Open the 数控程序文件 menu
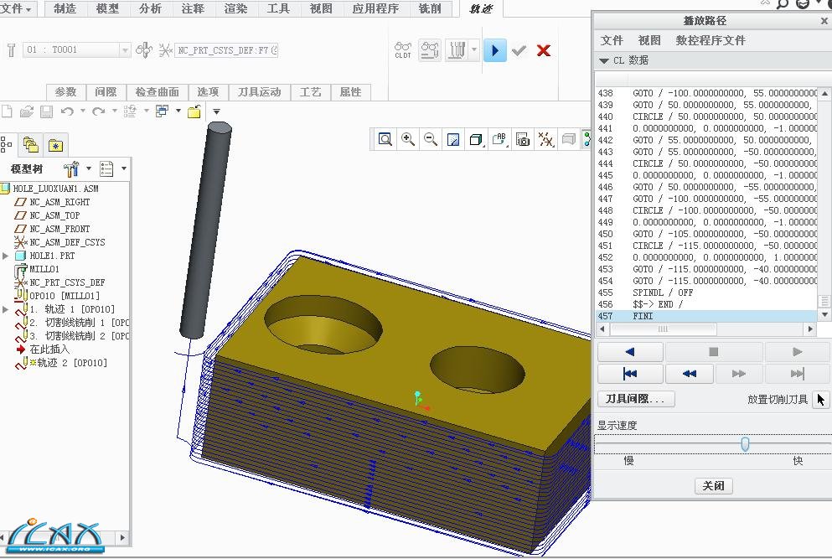Viewport: 832px width, 559px height. pyautogui.click(x=711, y=40)
